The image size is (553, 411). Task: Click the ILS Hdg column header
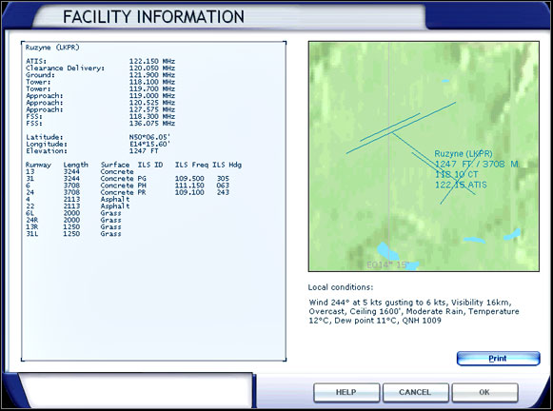pyautogui.click(x=227, y=165)
